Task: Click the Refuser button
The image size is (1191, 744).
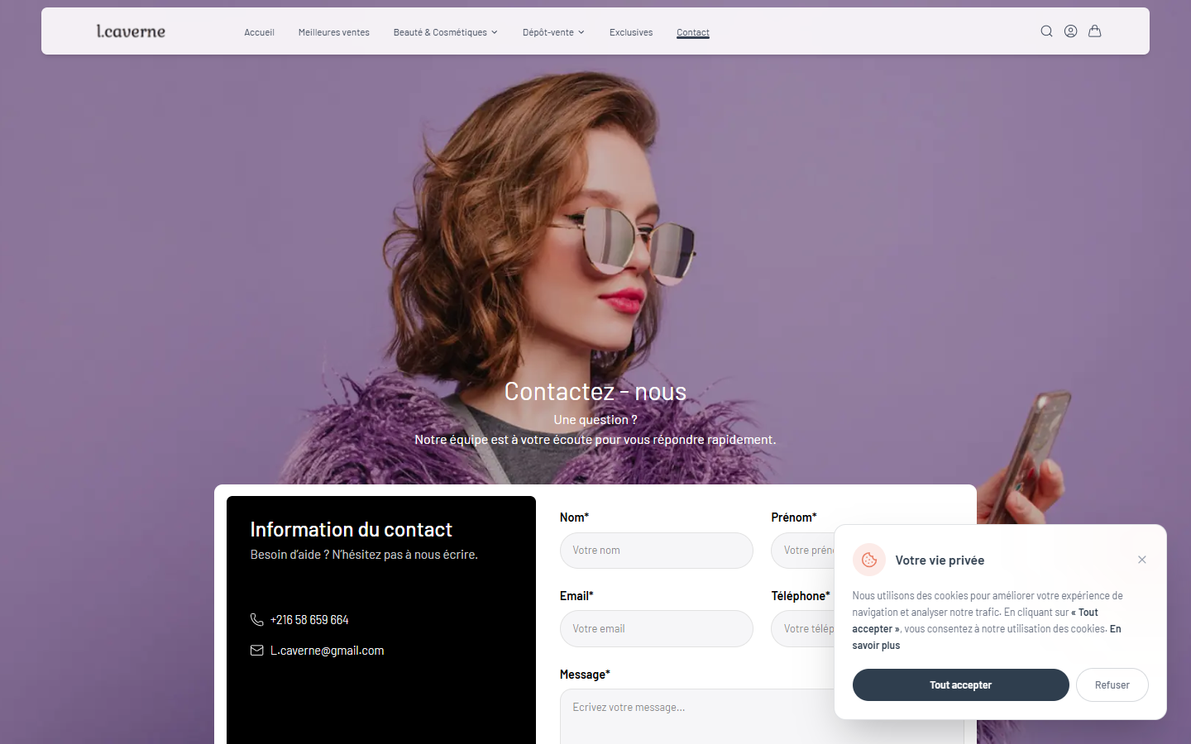Action: (x=1112, y=684)
